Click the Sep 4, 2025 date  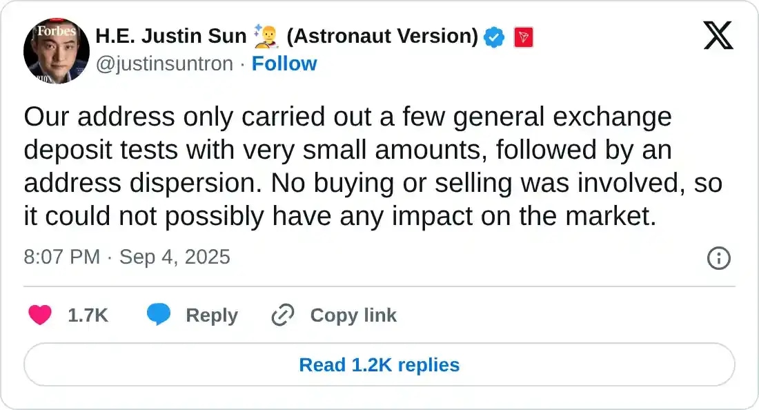[x=175, y=257]
